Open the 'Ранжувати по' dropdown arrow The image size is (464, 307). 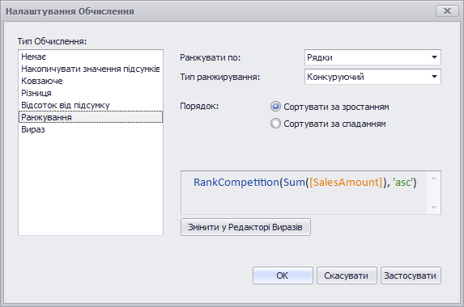(x=434, y=57)
